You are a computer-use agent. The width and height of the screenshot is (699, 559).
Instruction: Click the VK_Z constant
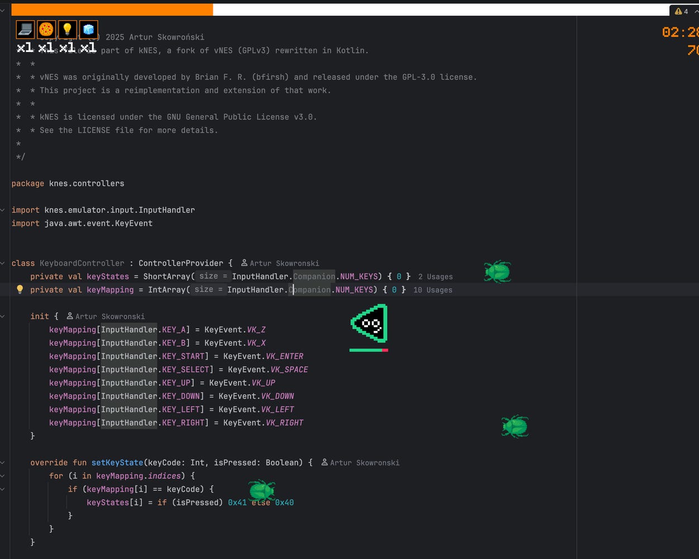pyautogui.click(x=256, y=330)
